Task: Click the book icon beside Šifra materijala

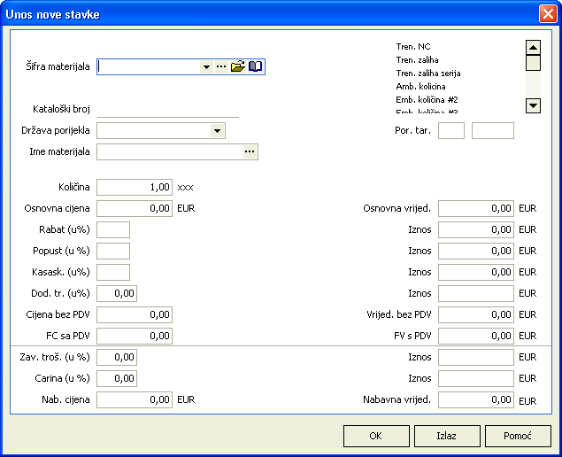Action: [x=256, y=66]
